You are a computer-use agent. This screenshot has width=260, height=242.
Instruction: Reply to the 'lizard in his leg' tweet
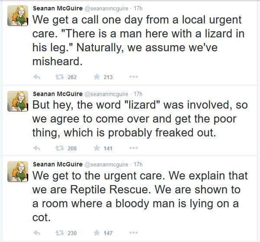pyautogui.click(x=37, y=77)
